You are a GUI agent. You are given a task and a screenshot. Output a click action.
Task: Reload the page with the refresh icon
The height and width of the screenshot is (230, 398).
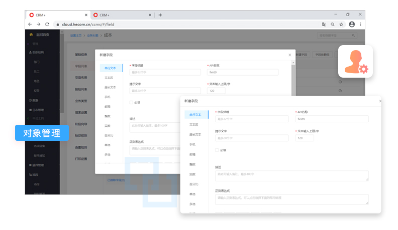point(47,24)
